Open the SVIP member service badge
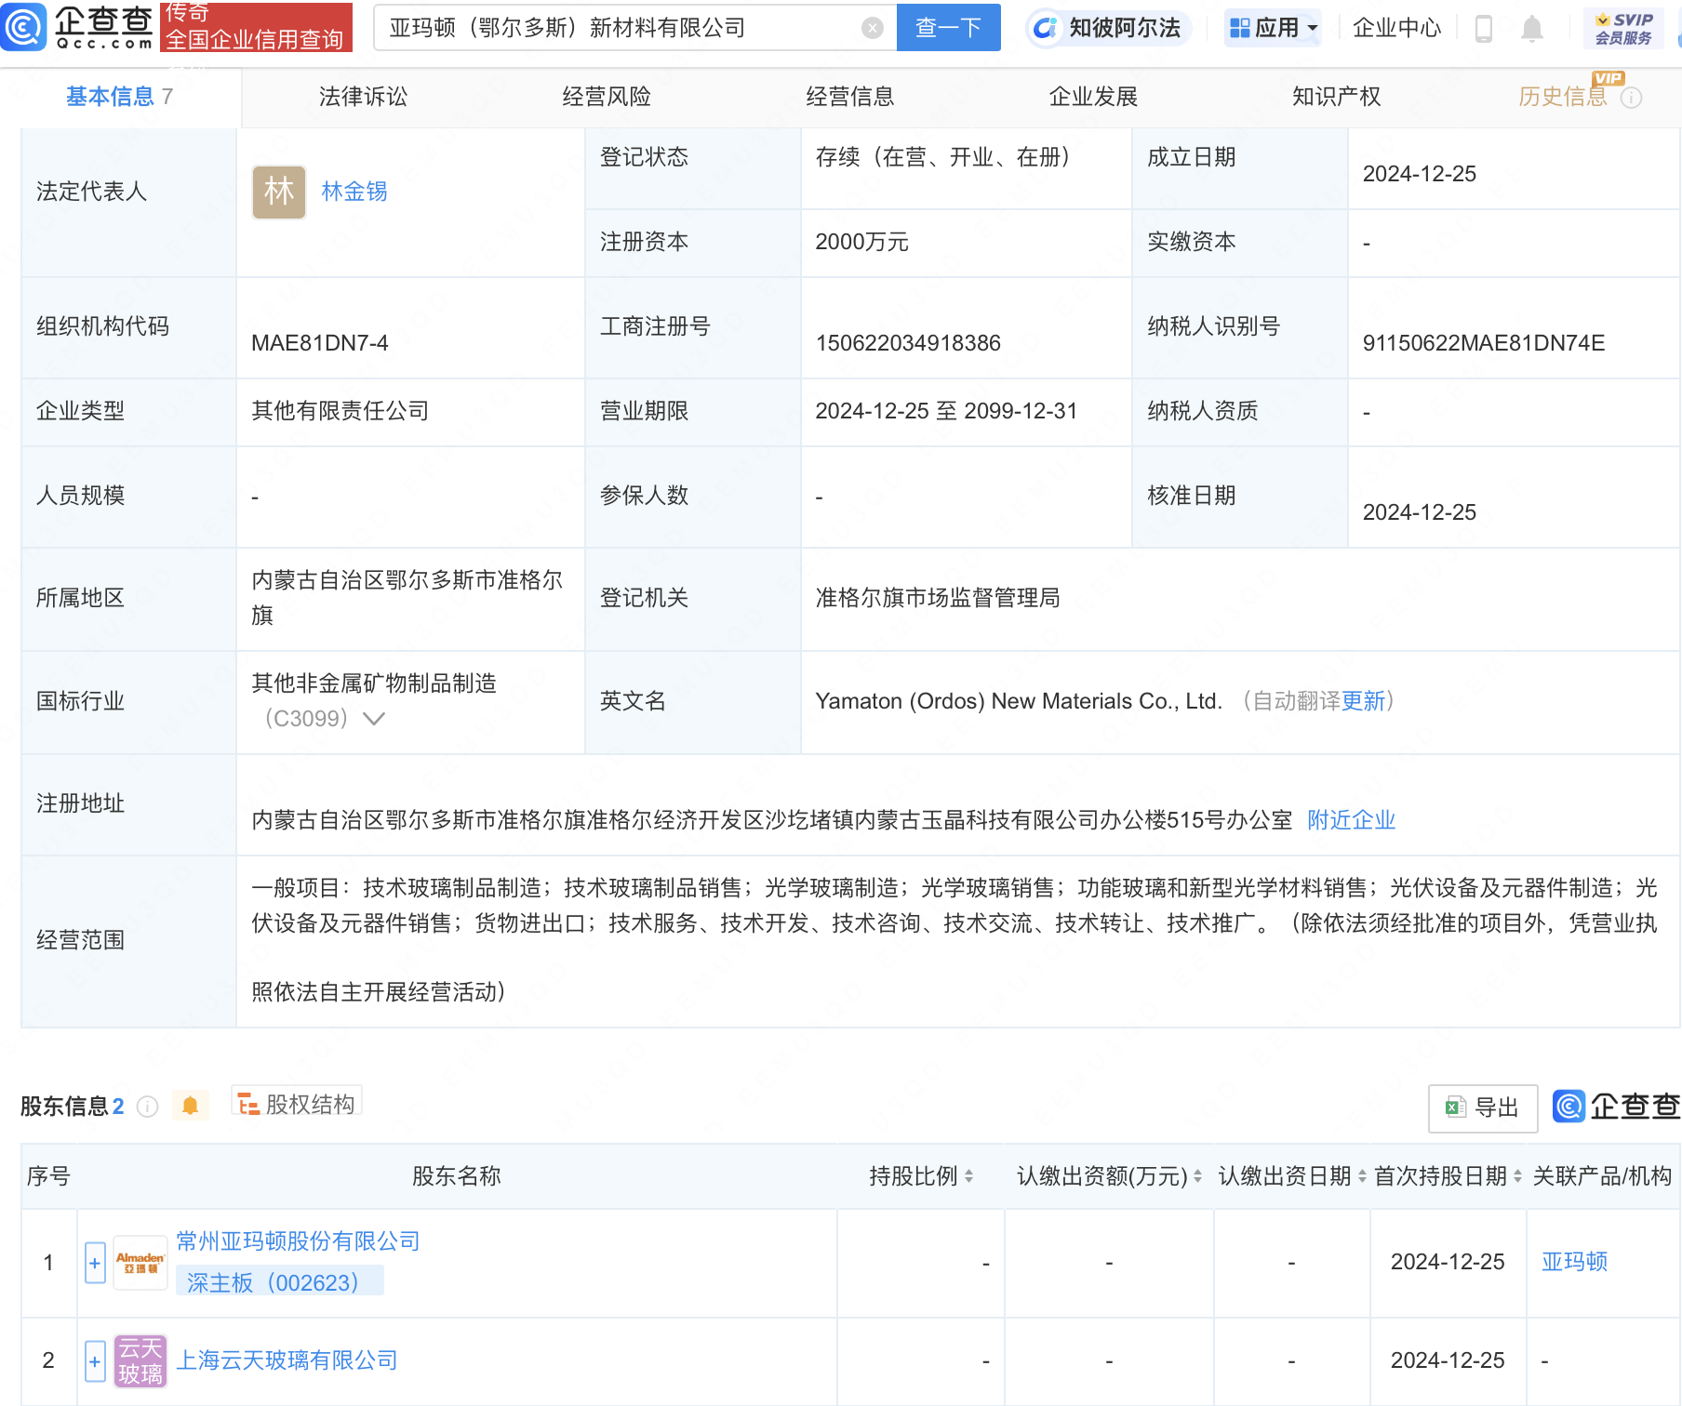The image size is (1682, 1406). click(1623, 29)
